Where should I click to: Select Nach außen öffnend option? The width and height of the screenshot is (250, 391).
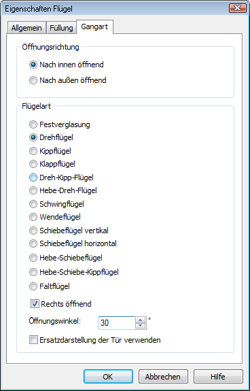[68, 80]
